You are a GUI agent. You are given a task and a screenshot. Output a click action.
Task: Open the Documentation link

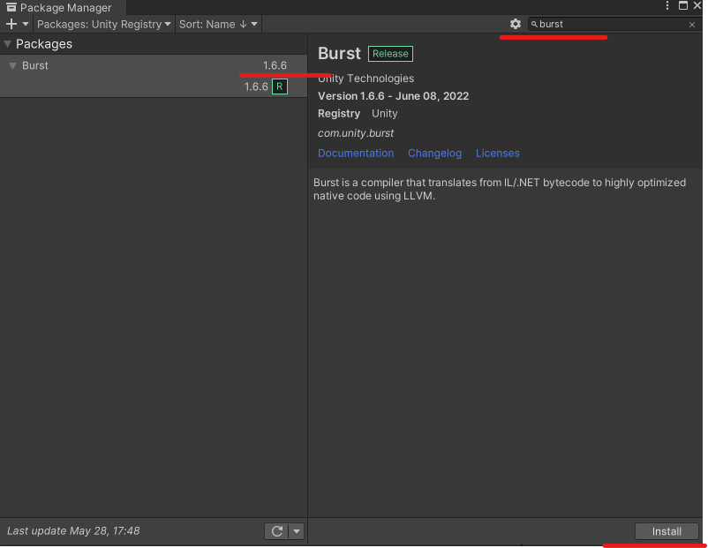point(356,153)
